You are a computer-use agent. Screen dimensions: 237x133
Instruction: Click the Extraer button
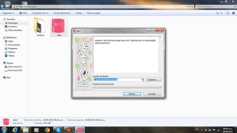(x=132, y=94)
